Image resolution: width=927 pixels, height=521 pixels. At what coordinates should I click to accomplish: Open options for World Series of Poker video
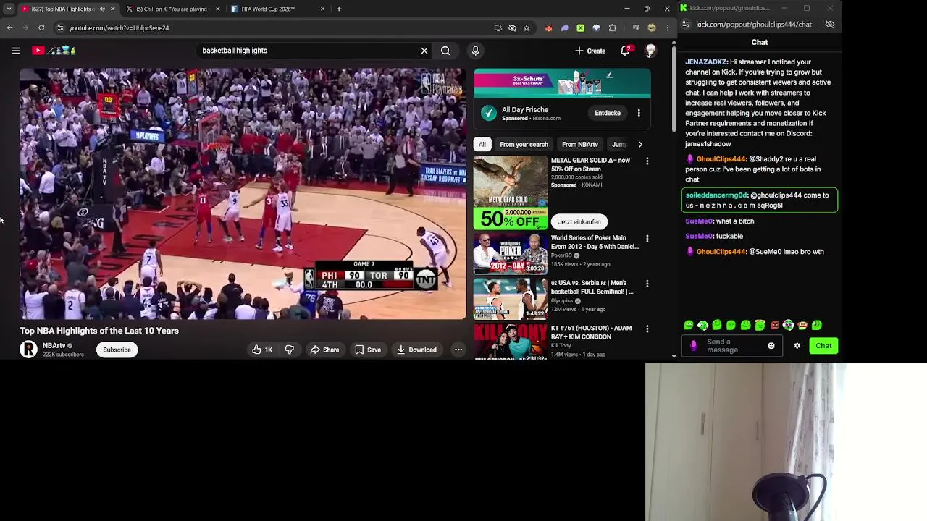(647, 238)
